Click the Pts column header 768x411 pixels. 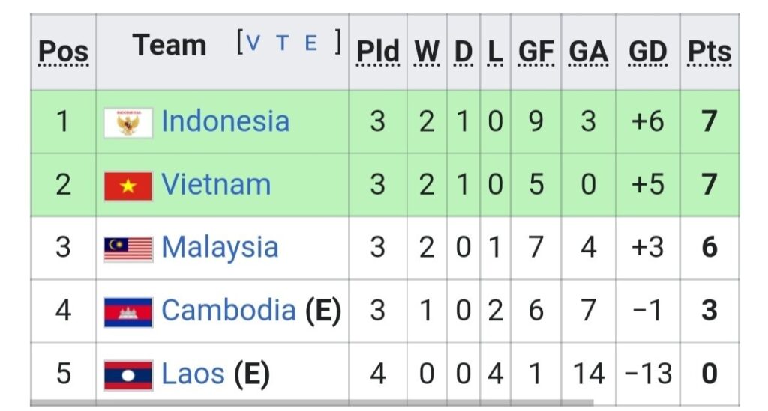(x=709, y=52)
